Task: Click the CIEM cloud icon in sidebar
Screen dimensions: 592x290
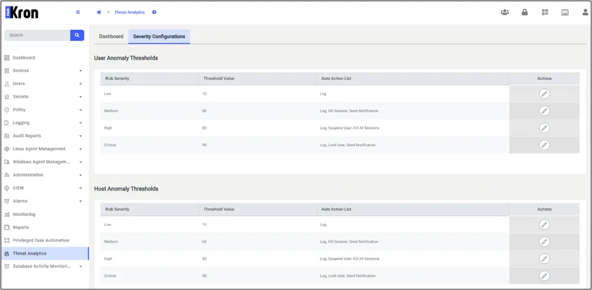Action: [x=7, y=188]
